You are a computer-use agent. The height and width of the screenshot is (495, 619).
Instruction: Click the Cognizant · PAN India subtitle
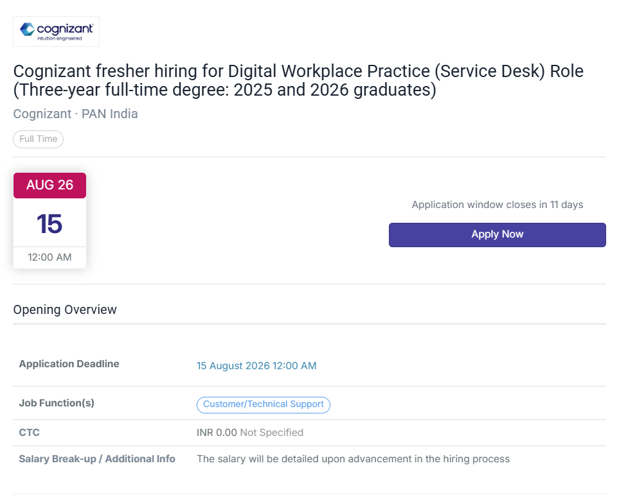(x=75, y=114)
